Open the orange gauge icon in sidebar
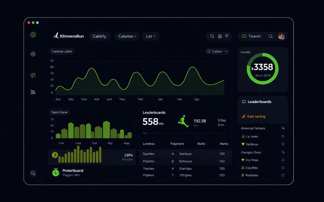 [x=33, y=75]
